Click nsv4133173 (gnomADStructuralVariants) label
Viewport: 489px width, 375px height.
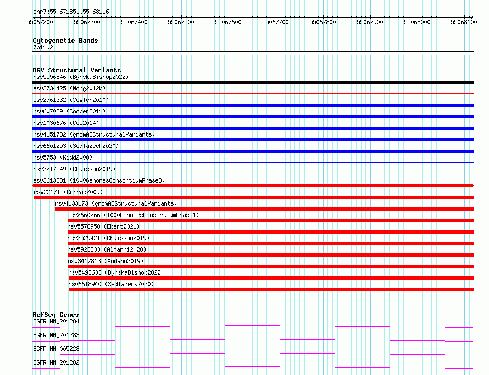(x=116, y=203)
